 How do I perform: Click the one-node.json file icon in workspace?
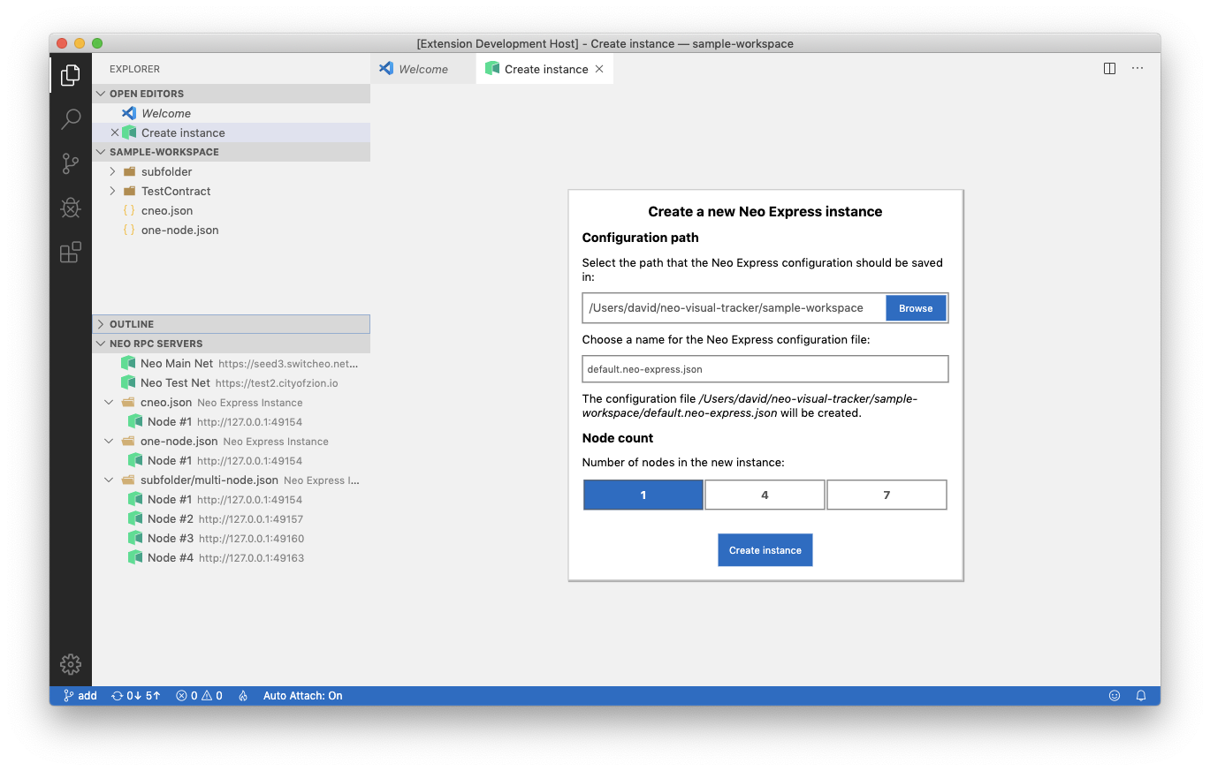129,230
